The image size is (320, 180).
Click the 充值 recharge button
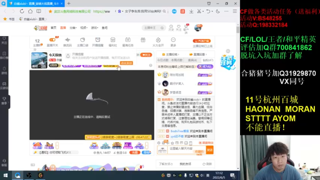[134, 152]
